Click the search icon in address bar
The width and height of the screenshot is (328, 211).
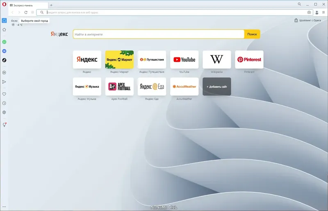[x=42, y=12]
